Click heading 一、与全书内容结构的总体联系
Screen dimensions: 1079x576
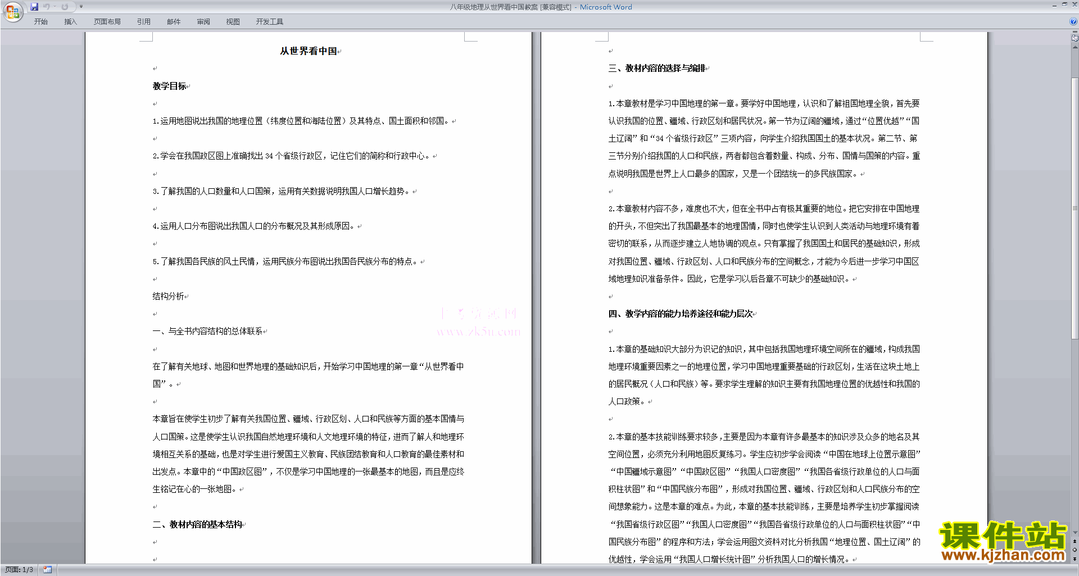[x=207, y=332]
